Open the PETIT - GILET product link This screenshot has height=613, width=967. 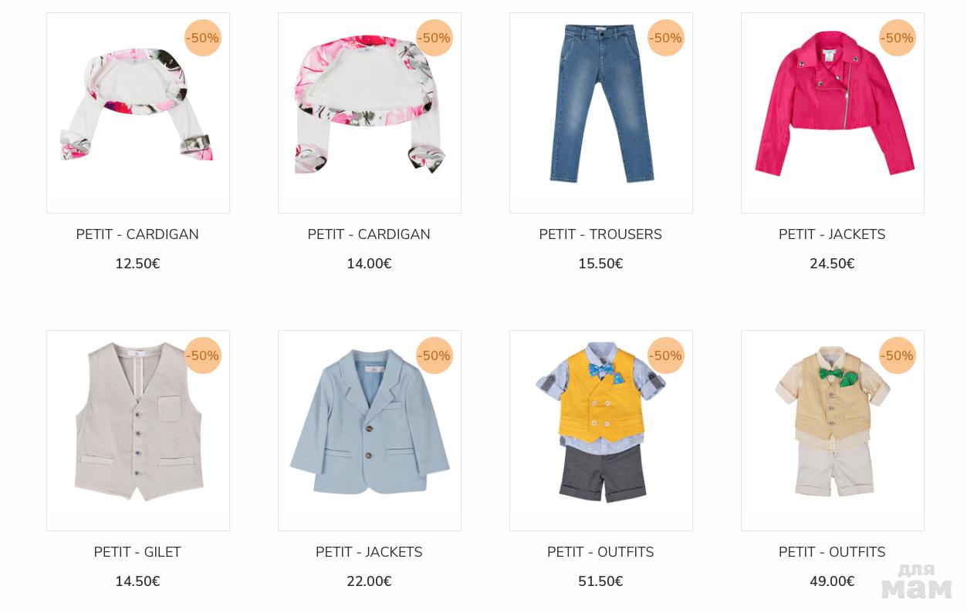(137, 552)
